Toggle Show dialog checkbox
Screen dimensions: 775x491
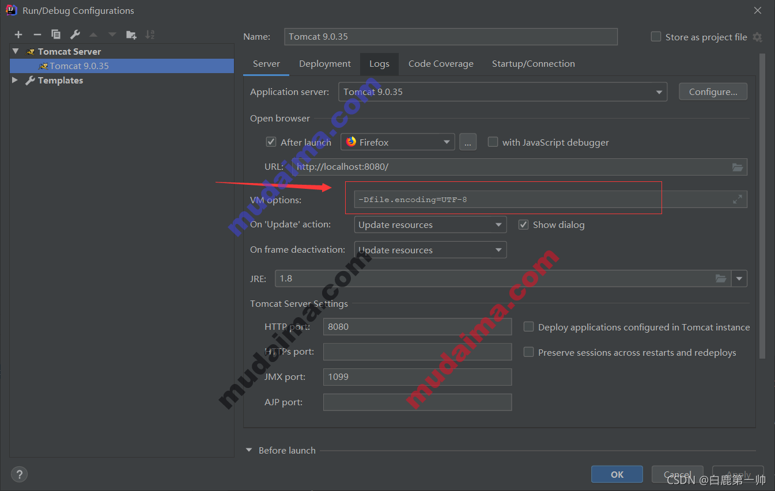click(523, 224)
